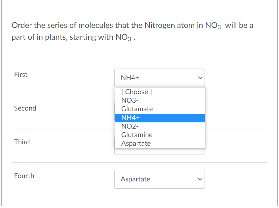Click the chevron on the NH4+ dropdown

point(200,78)
